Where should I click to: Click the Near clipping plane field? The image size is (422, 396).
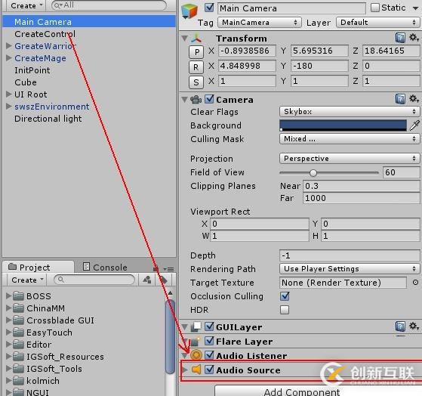[361, 186]
